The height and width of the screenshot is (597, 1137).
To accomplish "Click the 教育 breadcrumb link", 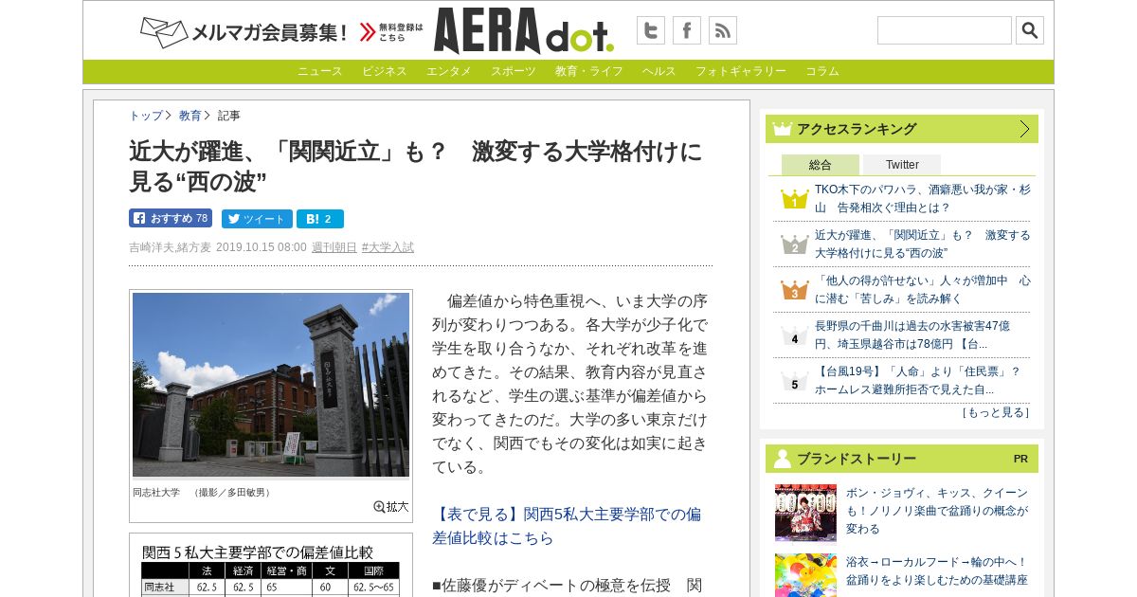I will (x=190, y=116).
